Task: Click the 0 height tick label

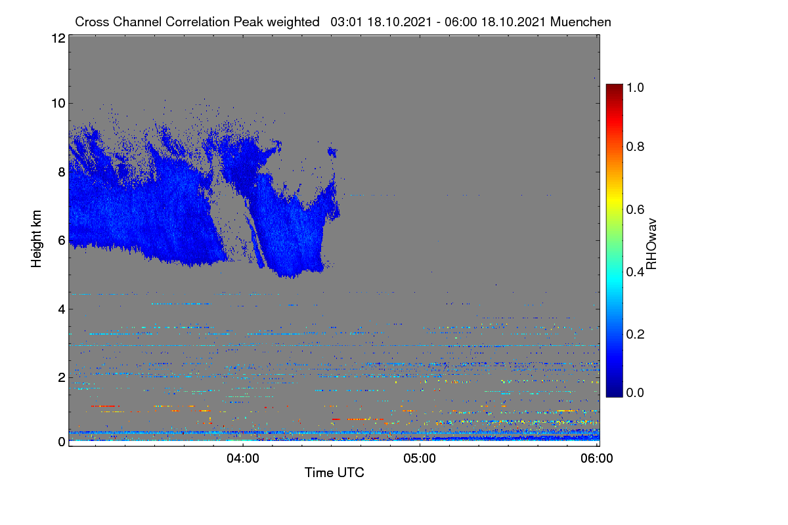Action: point(61,441)
